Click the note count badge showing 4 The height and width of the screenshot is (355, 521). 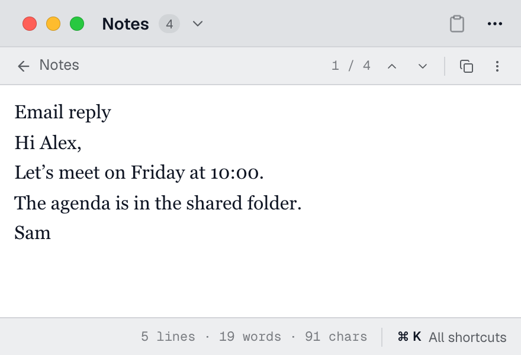169,24
